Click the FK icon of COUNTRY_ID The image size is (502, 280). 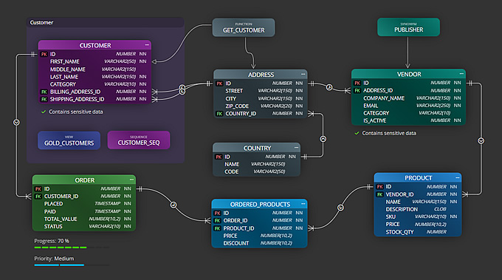click(x=219, y=114)
